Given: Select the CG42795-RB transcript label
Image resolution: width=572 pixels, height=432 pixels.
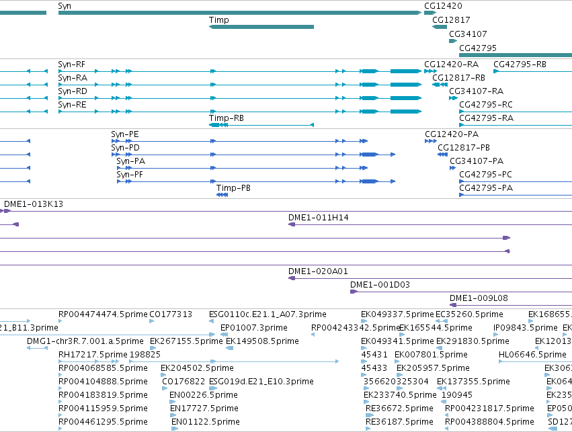Looking at the screenshot, I should point(520,64).
